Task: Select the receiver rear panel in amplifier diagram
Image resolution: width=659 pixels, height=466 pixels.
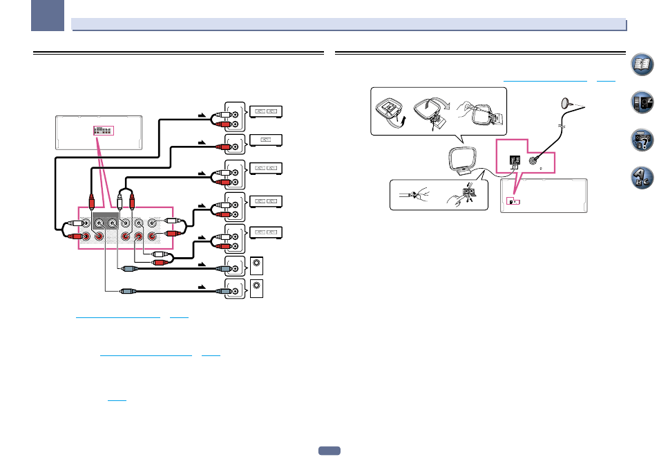Action: point(99,133)
